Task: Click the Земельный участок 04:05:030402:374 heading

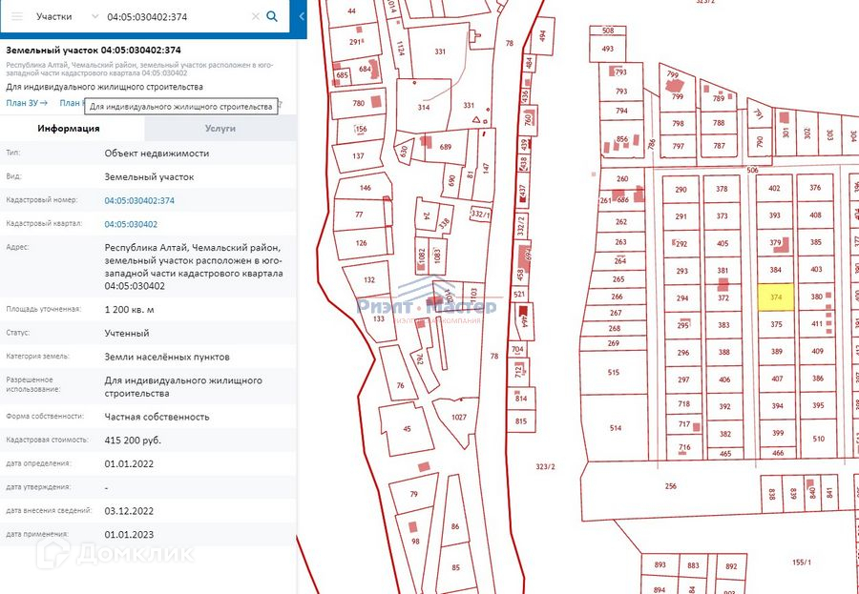Action: pyautogui.click(x=94, y=51)
